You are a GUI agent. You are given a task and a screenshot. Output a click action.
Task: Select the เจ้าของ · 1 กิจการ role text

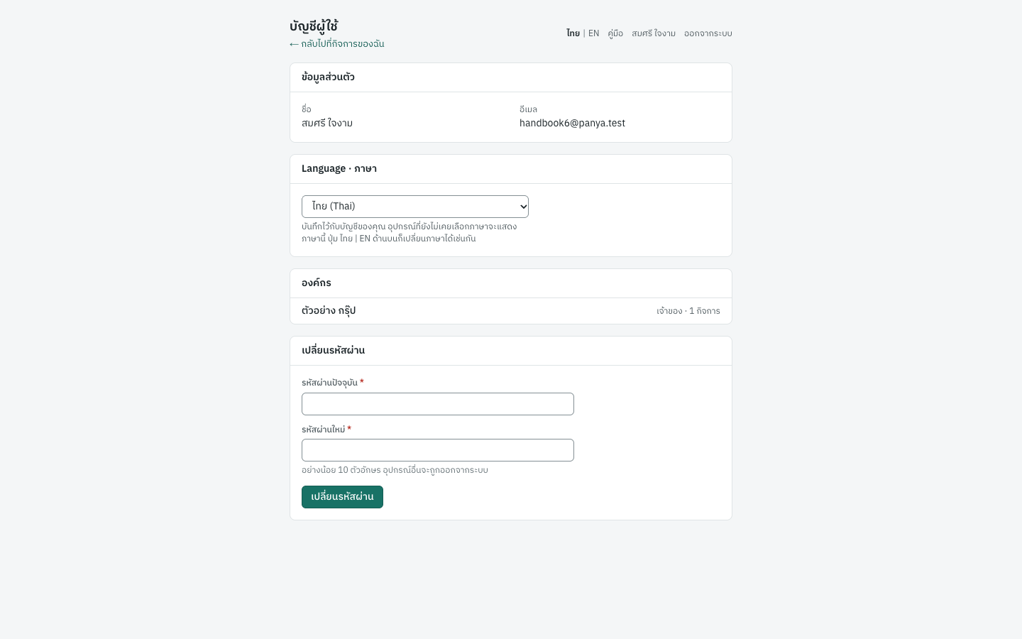click(x=688, y=311)
